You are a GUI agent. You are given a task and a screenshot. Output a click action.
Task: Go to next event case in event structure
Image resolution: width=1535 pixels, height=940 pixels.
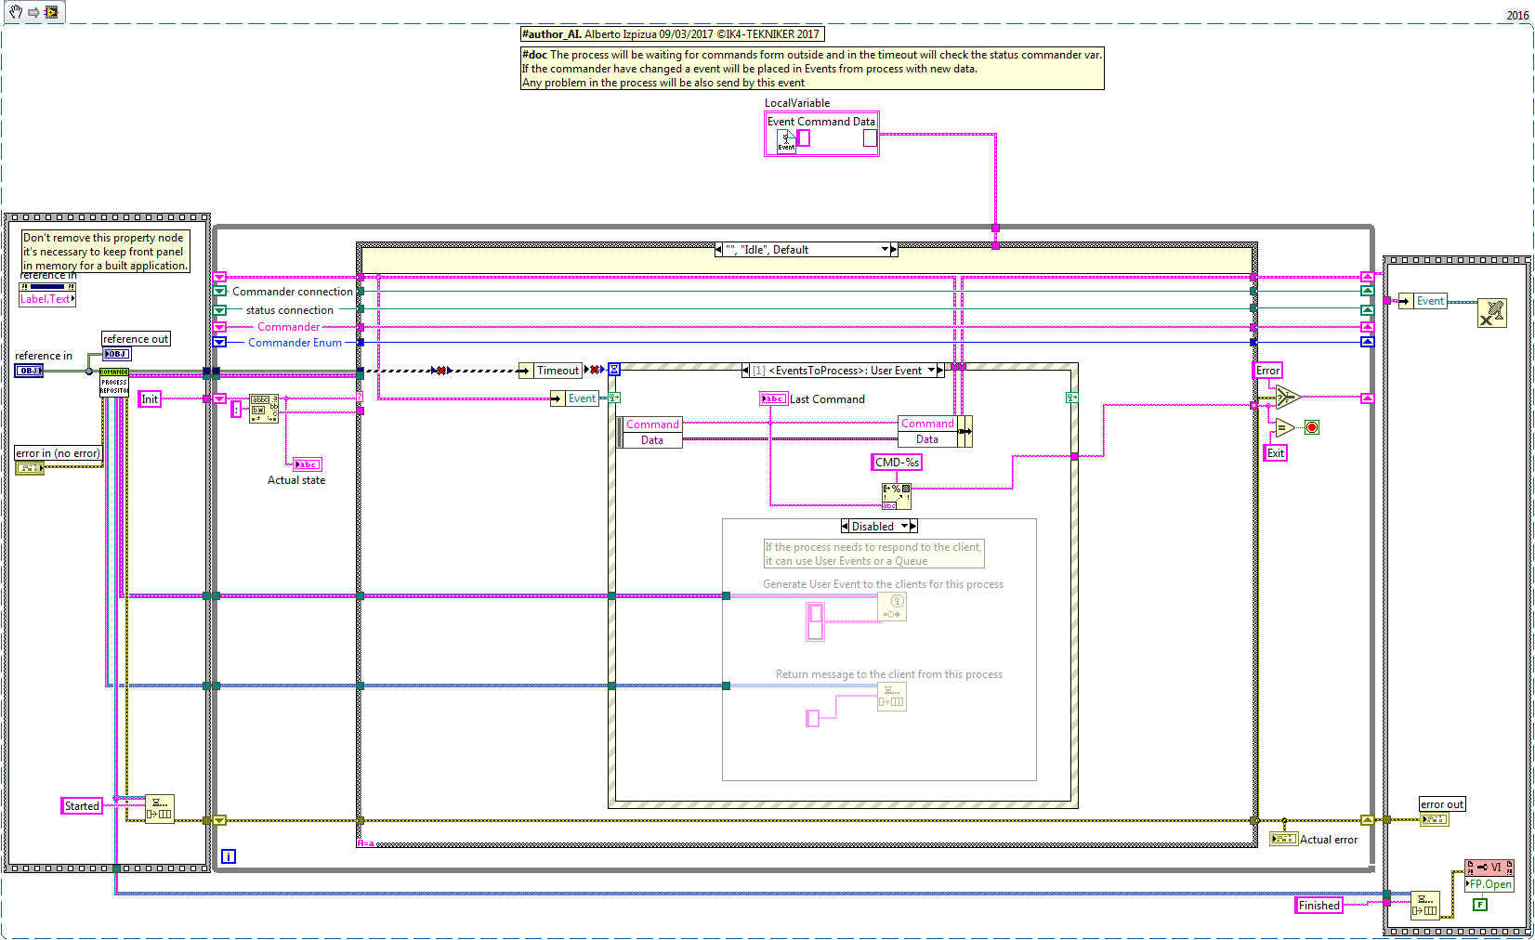[940, 370]
